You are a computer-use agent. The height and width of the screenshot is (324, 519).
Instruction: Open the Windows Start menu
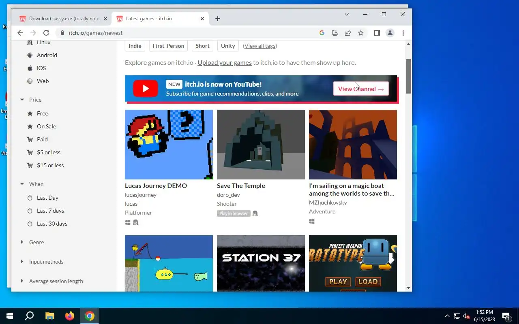point(10,316)
